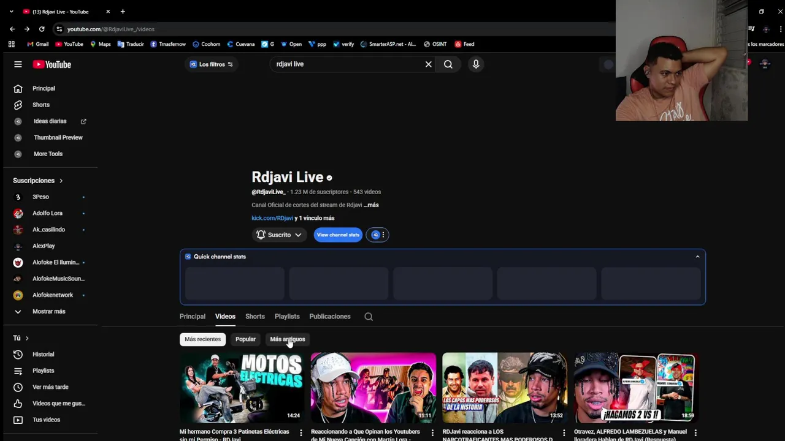Viewport: 785px width, 441px height.
Task: Expand the Suscripciones section arrow
Action: pos(61,181)
